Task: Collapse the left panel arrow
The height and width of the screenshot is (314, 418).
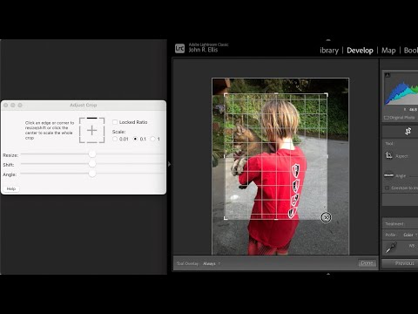Action: click(x=170, y=164)
